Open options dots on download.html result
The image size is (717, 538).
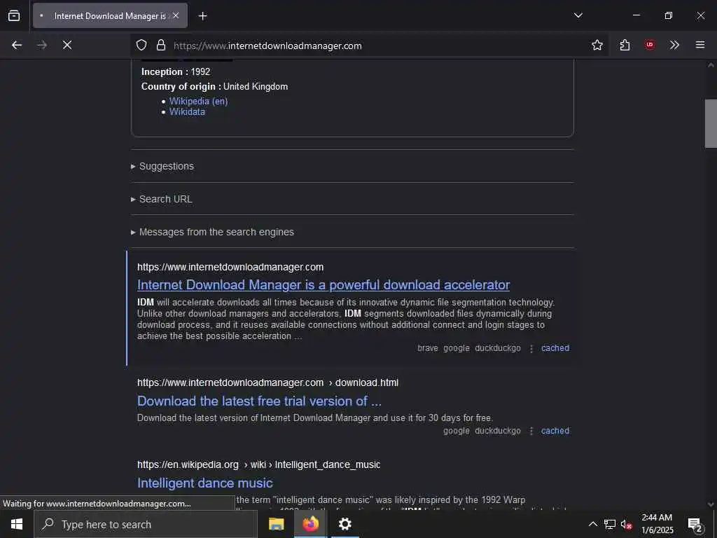531,432
